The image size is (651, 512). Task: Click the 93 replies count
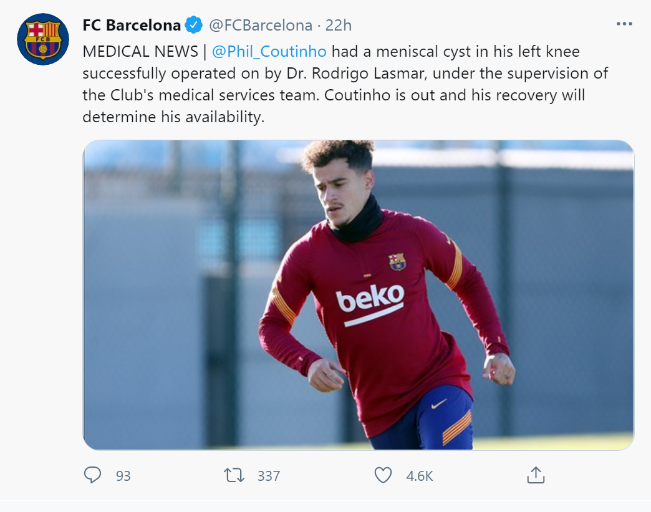click(123, 476)
